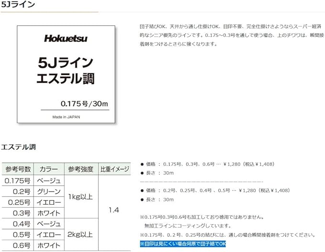Click the description line starting '団子結びOK、天井から'
Viewport: 325px width, 252px height.
coord(231,26)
